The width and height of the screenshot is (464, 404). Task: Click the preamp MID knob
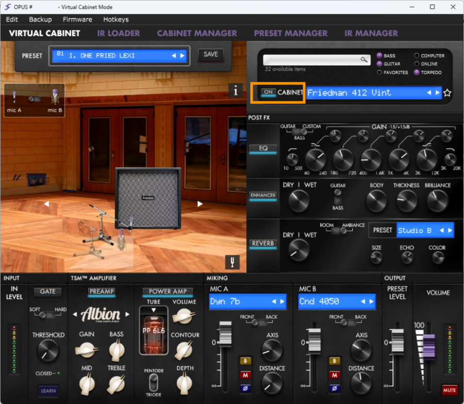(x=87, y=384)
